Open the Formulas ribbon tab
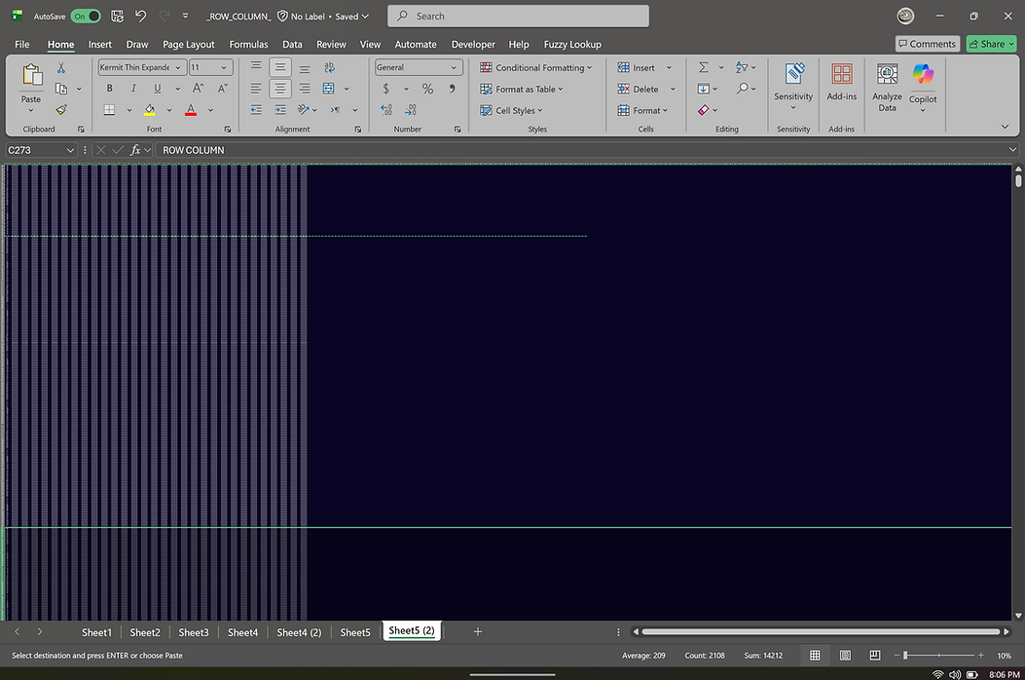This screenshot has width=1025, height=680. coord(248,44)
